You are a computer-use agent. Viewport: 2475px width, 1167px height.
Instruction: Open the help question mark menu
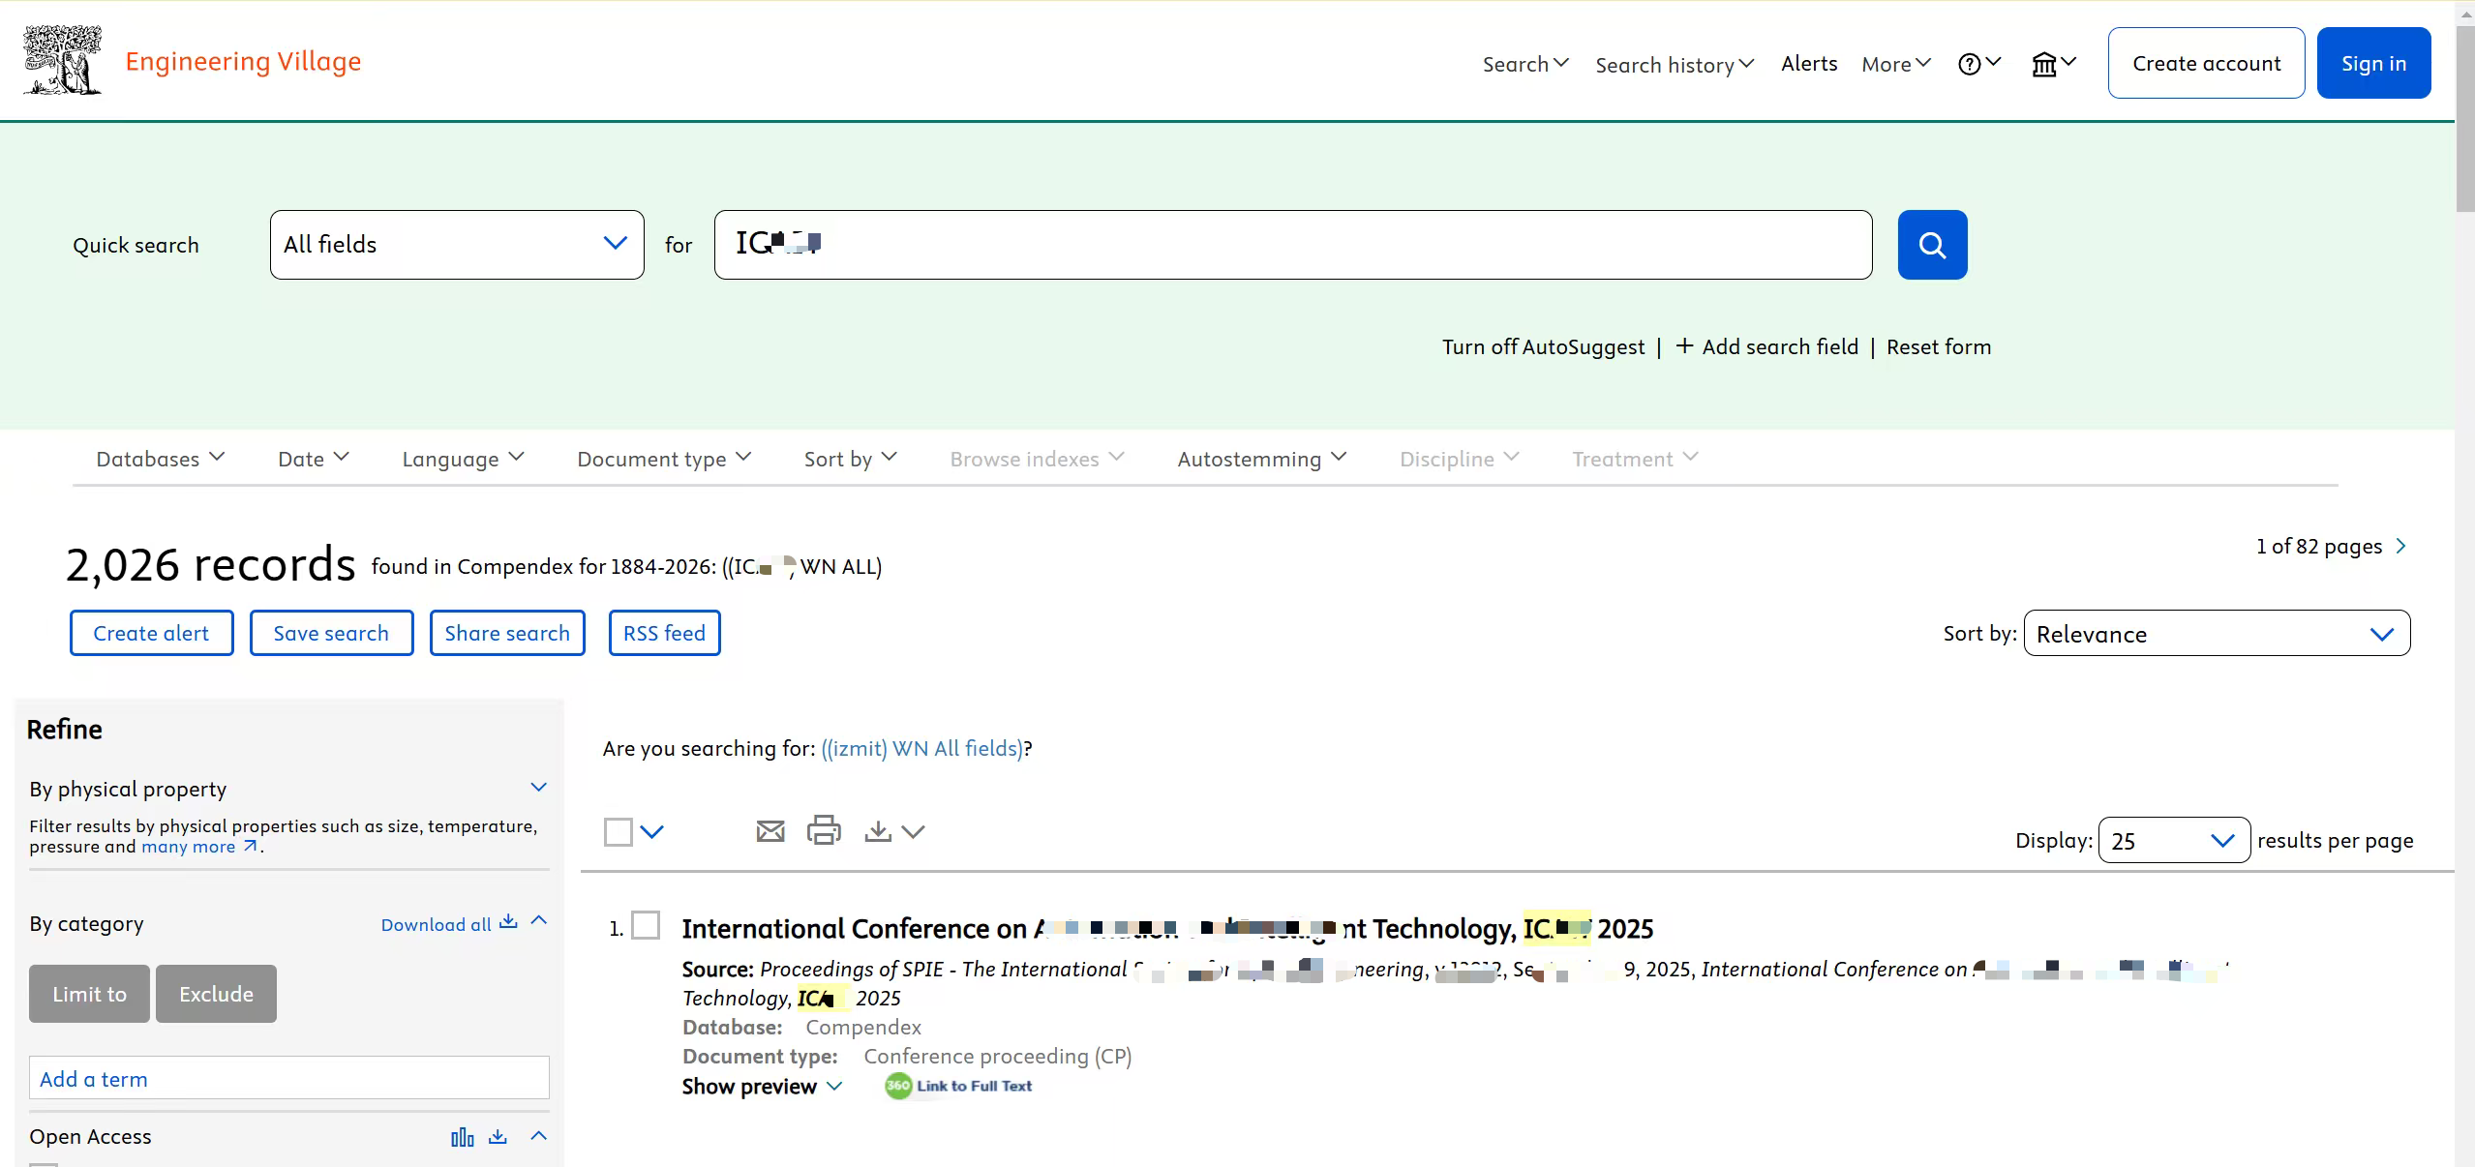click(x=1978, y=64)
